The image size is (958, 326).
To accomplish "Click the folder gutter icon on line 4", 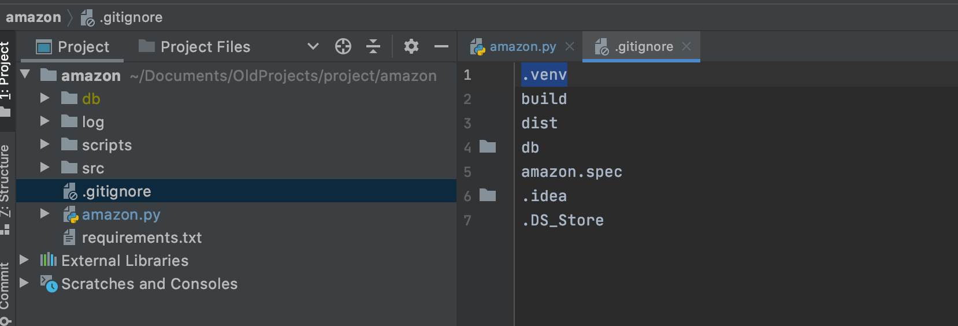I will coord(488,147).
